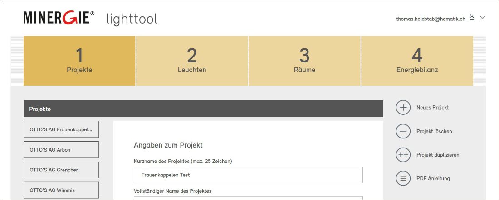This screenshot has height=200, width=499.
Task: Click the Neues Projekt text link
Action: click(x=432, y=108)
